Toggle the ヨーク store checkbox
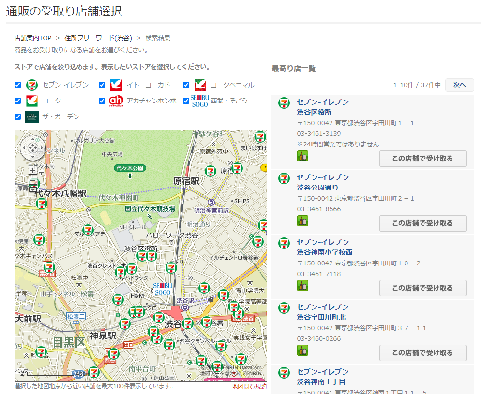 coord(18,101)
